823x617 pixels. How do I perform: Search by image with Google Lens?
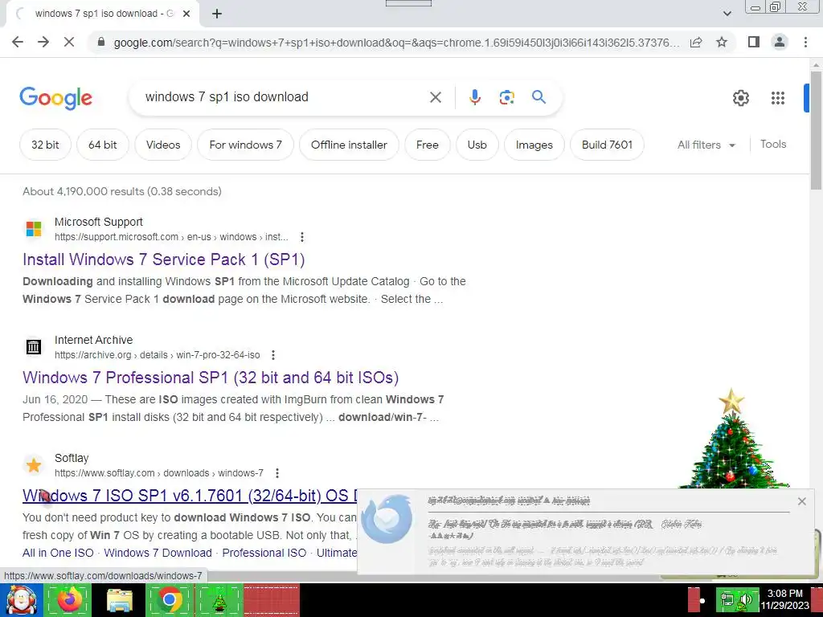(x=506, y=97)
